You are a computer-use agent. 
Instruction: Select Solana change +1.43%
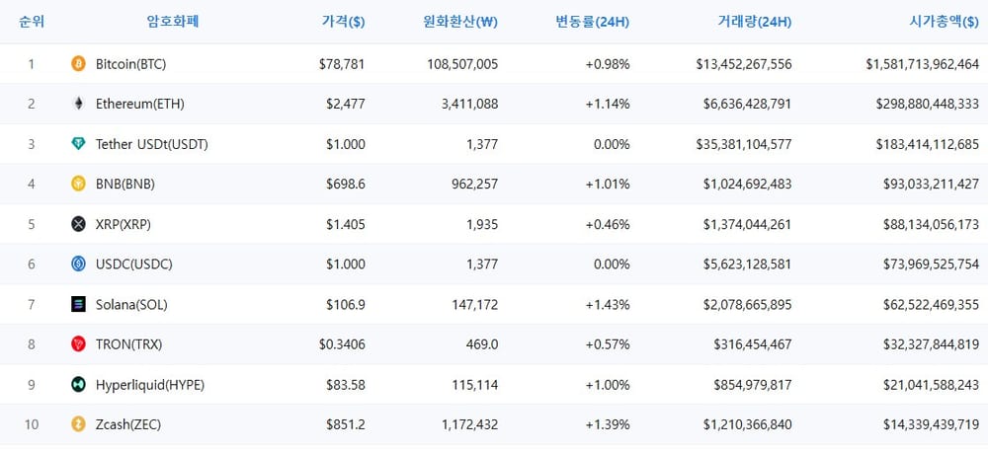point(608,305)
